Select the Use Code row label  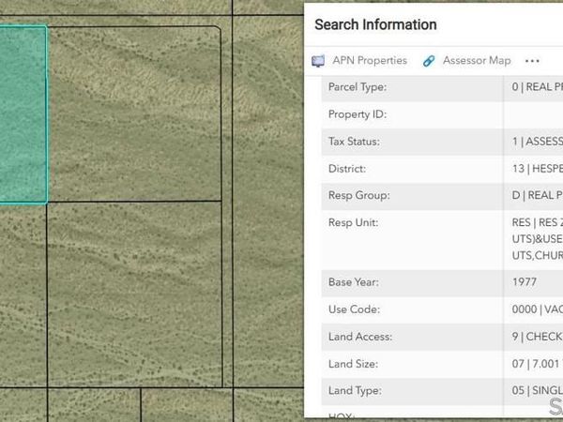(x=353, y=309)
